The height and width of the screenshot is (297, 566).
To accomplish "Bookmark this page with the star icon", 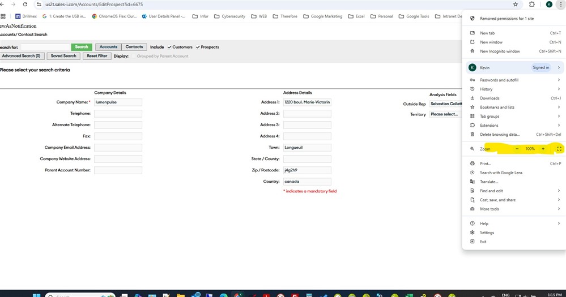I will point(515,4).
